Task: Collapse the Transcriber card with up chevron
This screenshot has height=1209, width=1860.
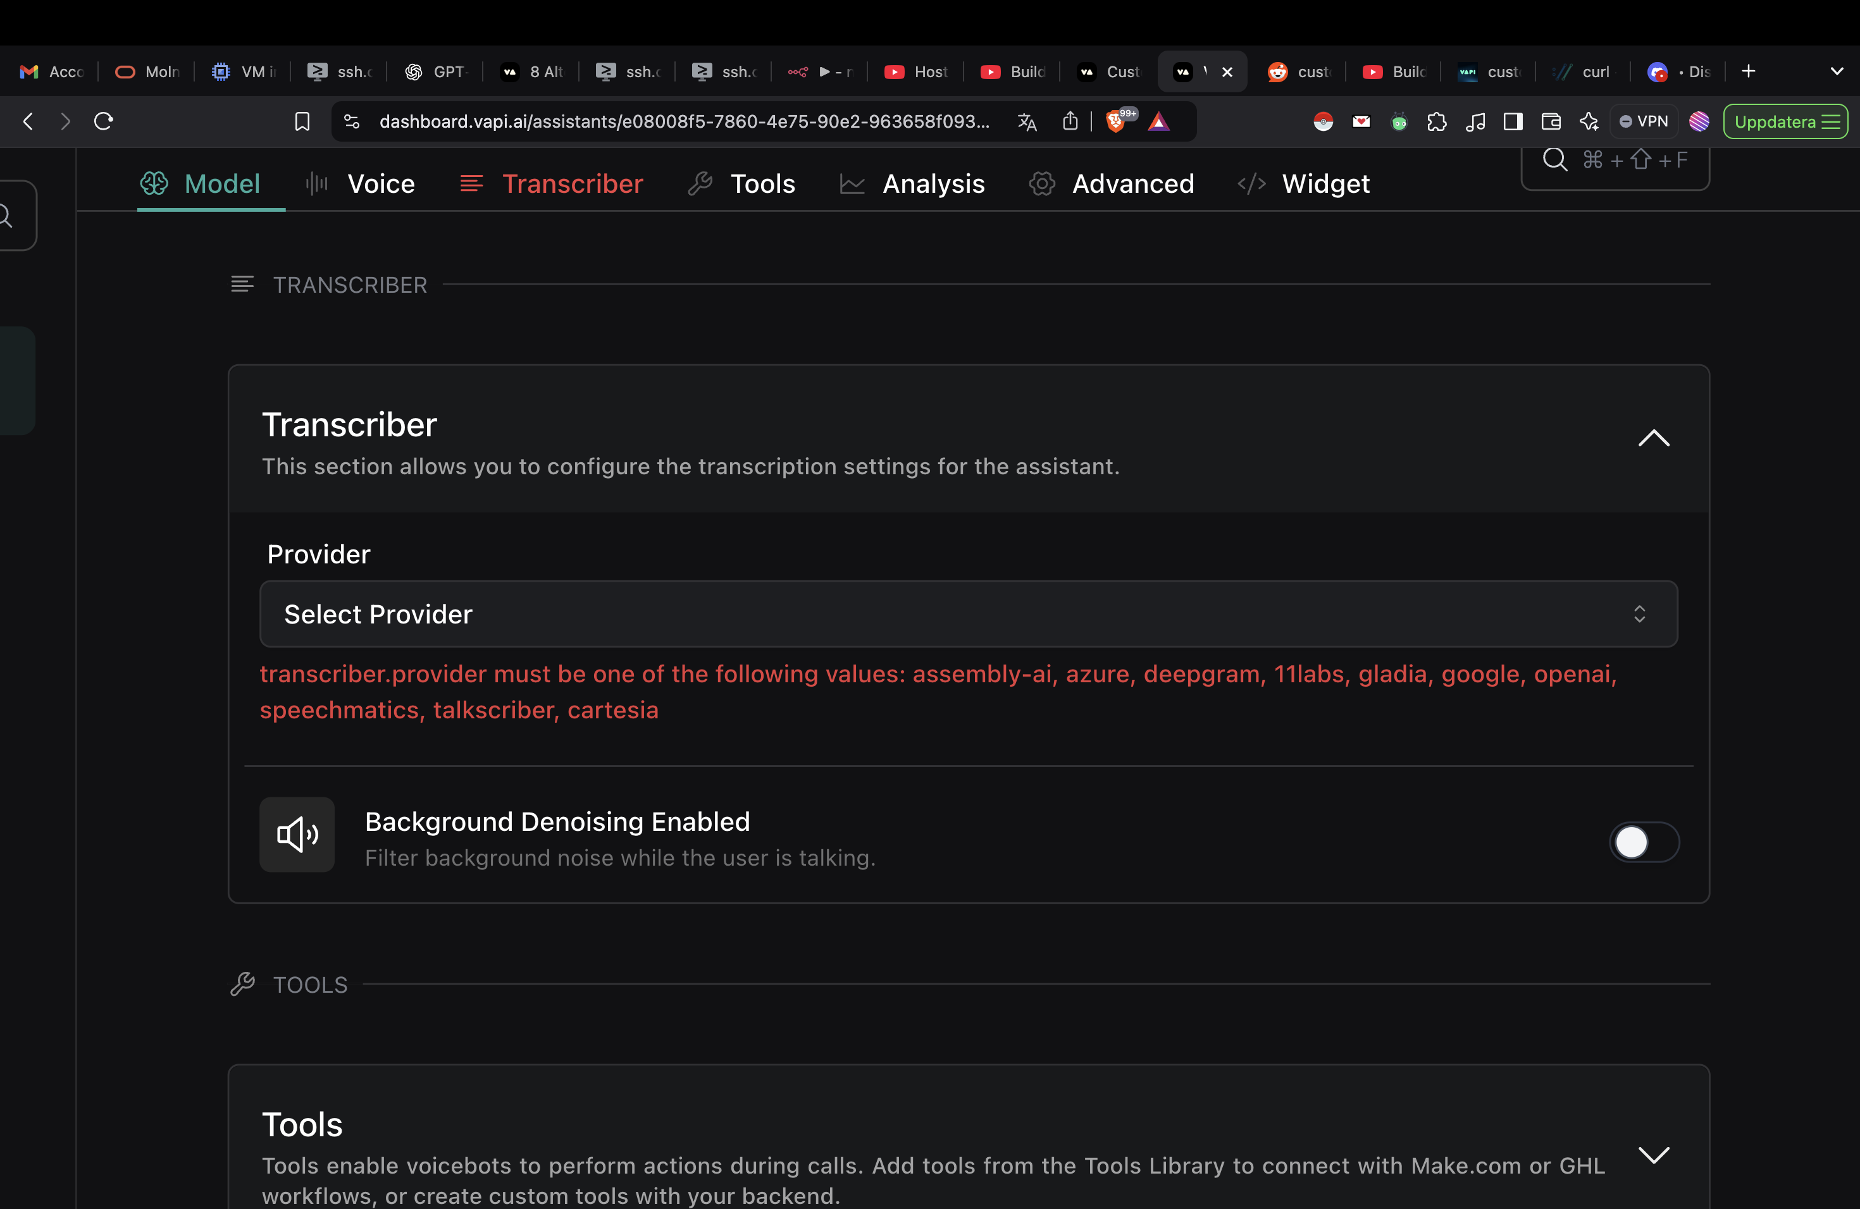Action: 1654,438
